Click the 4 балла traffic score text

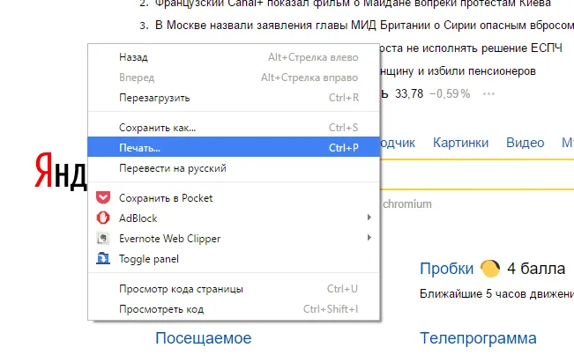click(536, 269)
